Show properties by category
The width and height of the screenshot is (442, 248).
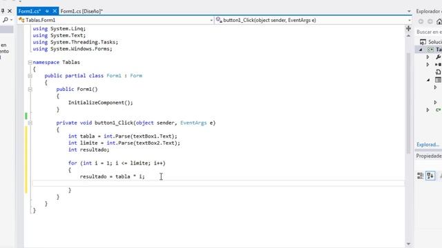(421, 176)
